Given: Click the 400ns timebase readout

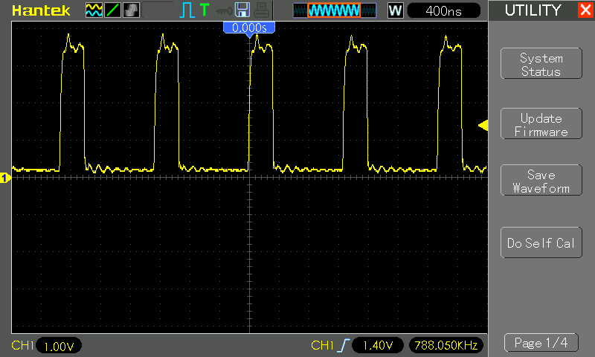Looking at the screenshot, I should coord(444,10).
